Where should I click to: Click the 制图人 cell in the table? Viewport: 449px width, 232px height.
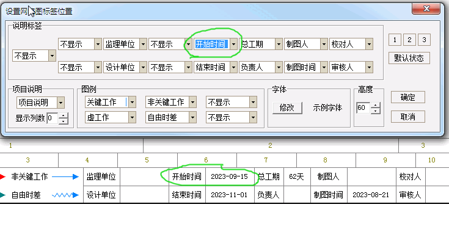[329, 176]
